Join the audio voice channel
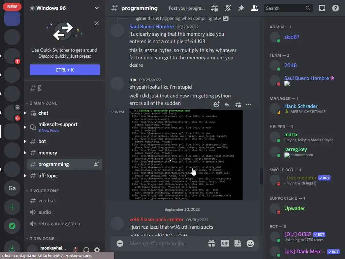 pos(64,212)
